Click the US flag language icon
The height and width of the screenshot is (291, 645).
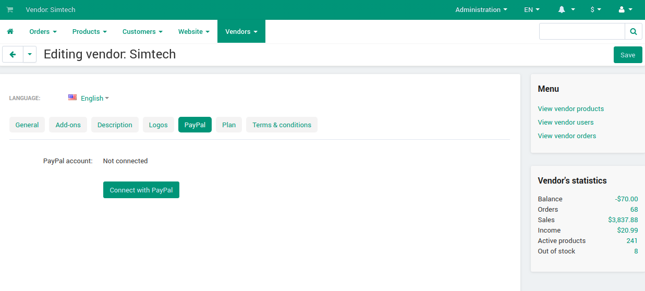click(72, 98)
